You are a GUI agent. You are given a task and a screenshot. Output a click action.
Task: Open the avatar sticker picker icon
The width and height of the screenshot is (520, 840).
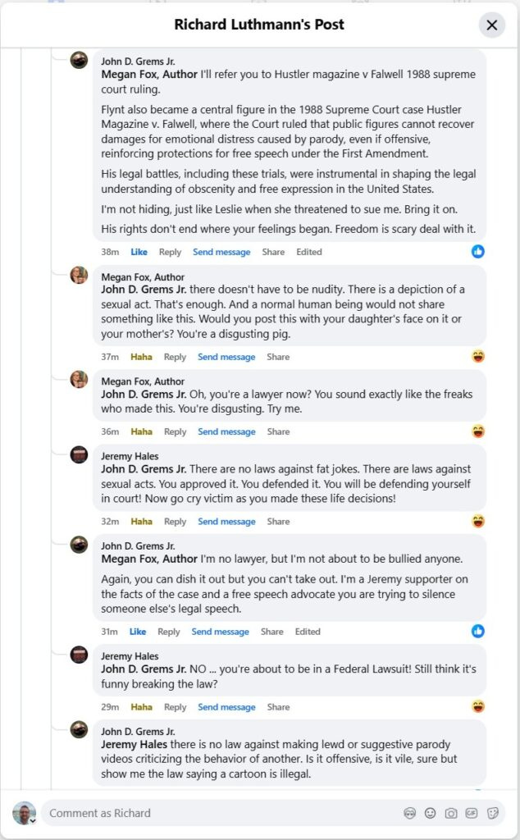point(409,813)
